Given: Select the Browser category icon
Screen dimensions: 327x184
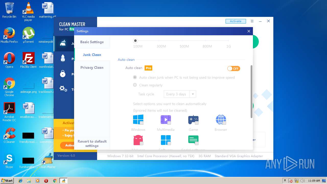Looking at the screenshot, I should [x=221, y=120].
